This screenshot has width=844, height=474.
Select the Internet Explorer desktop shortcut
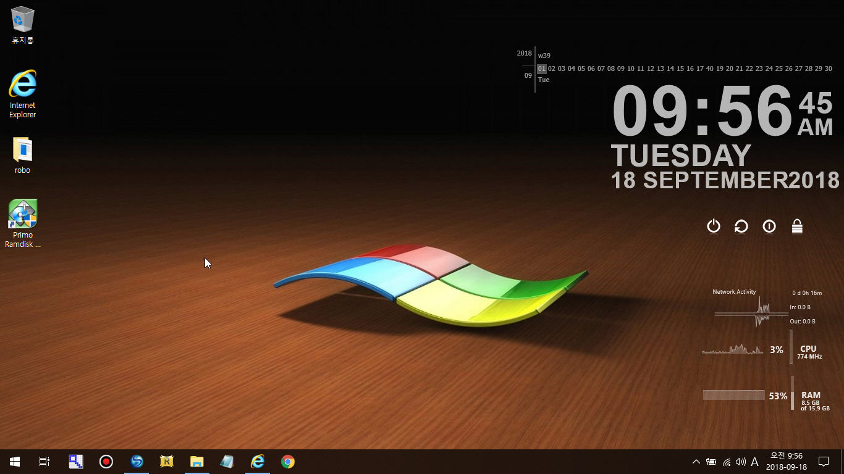(23, 94)
